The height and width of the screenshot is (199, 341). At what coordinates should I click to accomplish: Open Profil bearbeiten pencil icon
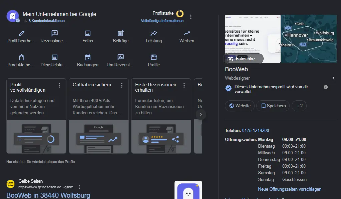(x=21, y=33)
